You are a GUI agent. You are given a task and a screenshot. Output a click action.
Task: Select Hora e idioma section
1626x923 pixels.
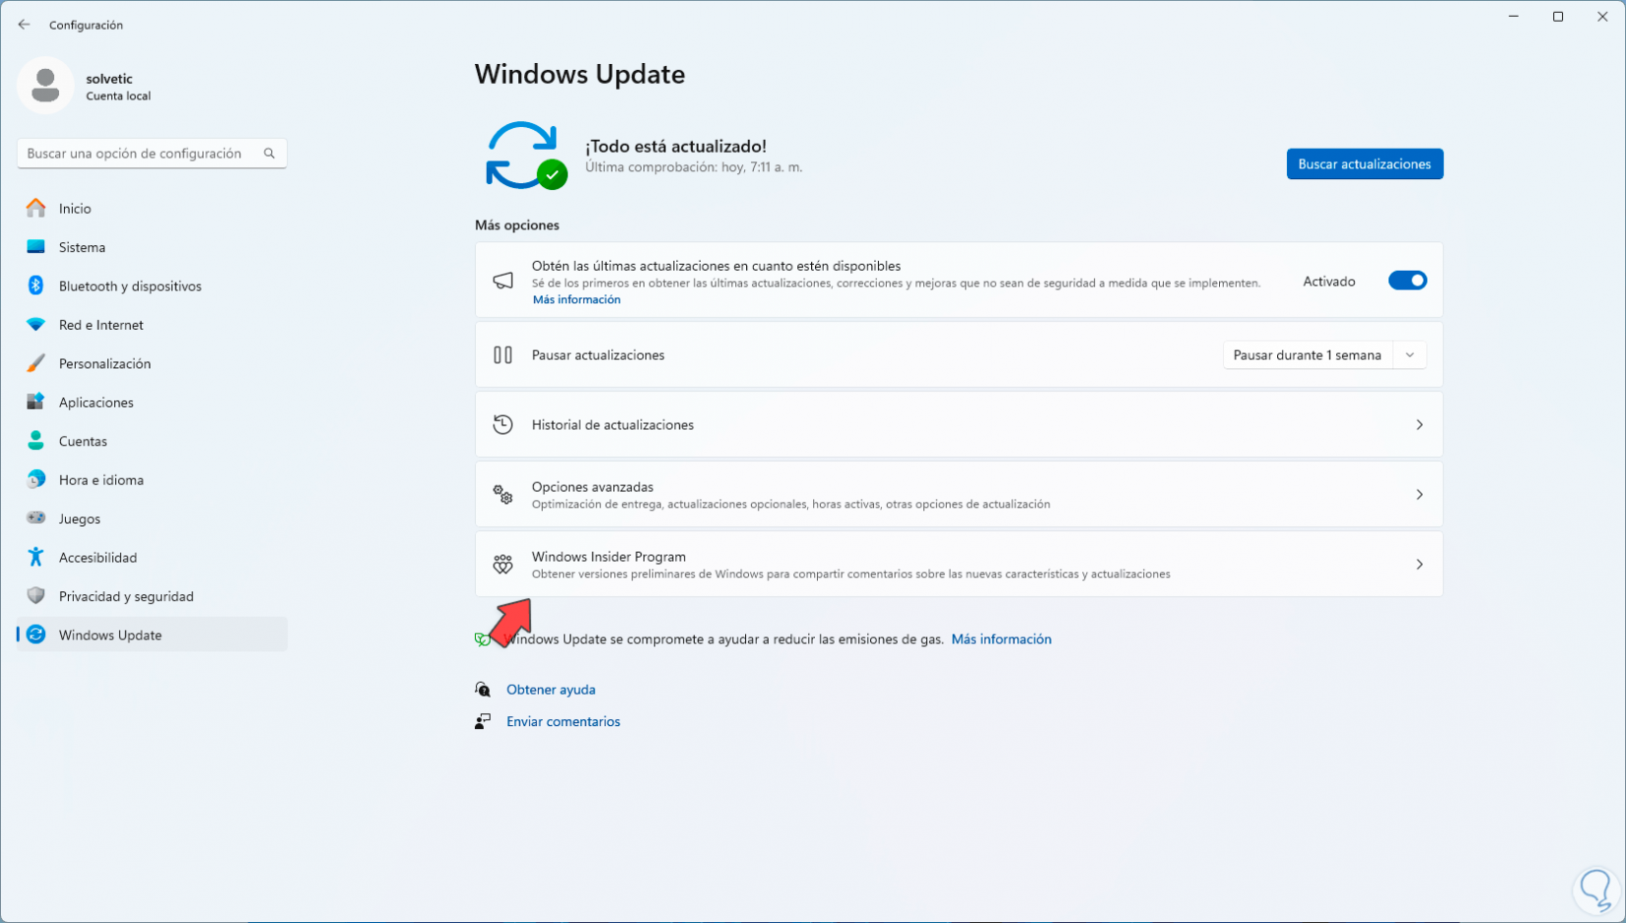coord(152,480)
